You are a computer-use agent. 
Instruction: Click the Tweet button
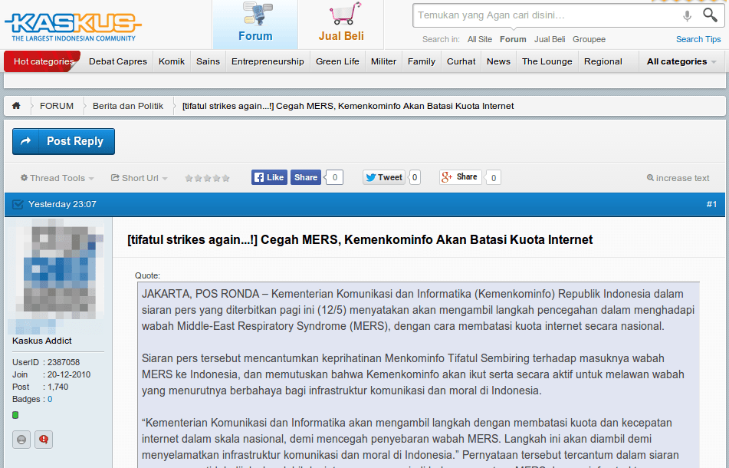384,177
